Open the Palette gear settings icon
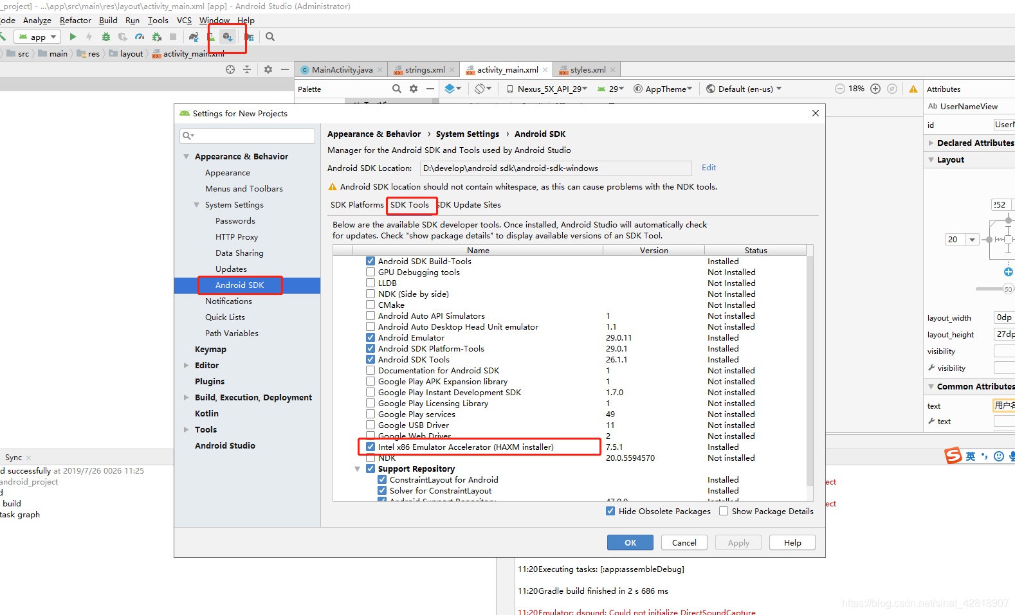This screenshot has height=615, width=1015. click(x=414, y=89)
